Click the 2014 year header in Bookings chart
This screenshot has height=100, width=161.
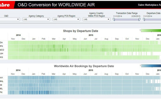point(18,70)
